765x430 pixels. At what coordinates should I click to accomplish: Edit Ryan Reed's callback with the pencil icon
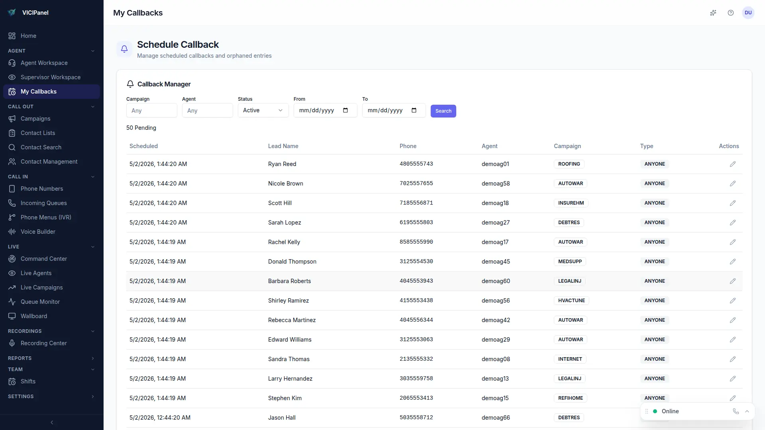pos(733,164)
